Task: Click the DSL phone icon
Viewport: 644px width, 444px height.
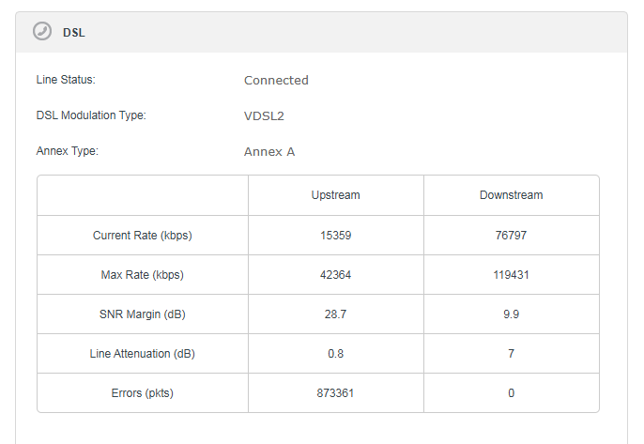Action: point(42,31)
